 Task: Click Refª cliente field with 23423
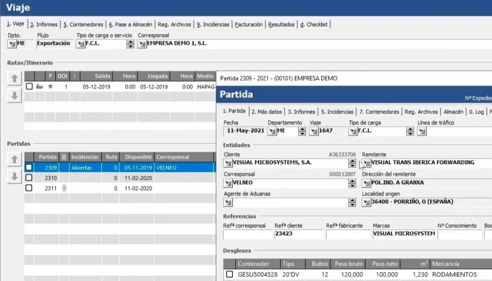[x=299, y=234]
